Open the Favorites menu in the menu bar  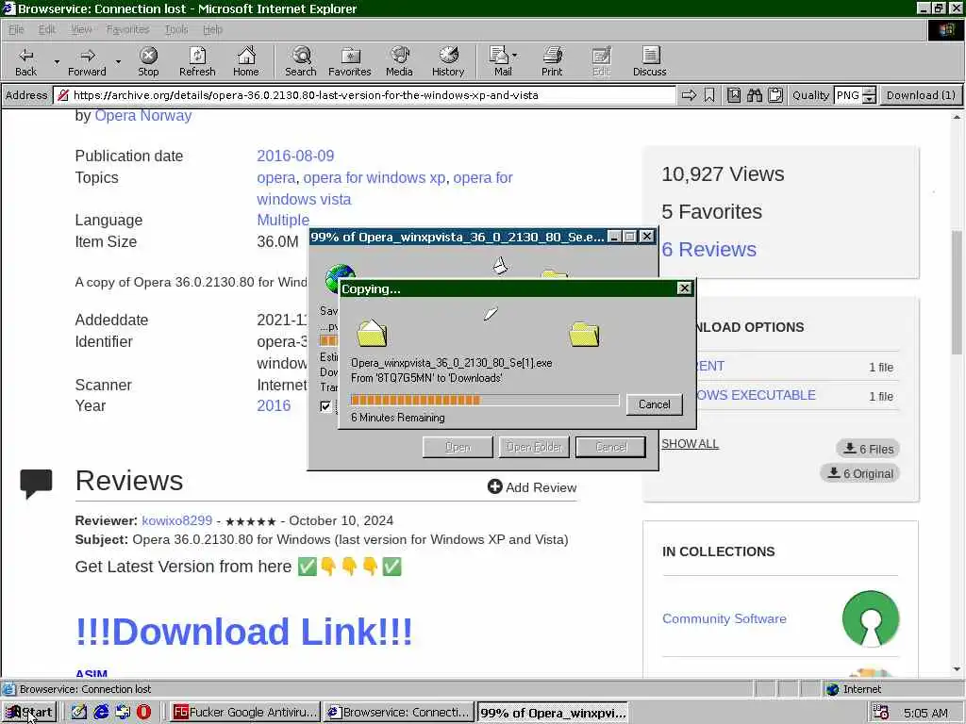pos(127,29)
